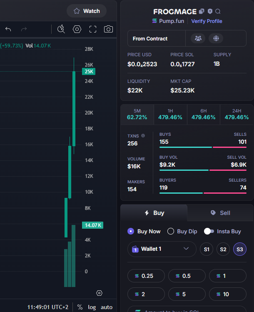Click the Verify Profile link
The width and height of the screenshot is (254, 312).
click(x=207, y=21)
